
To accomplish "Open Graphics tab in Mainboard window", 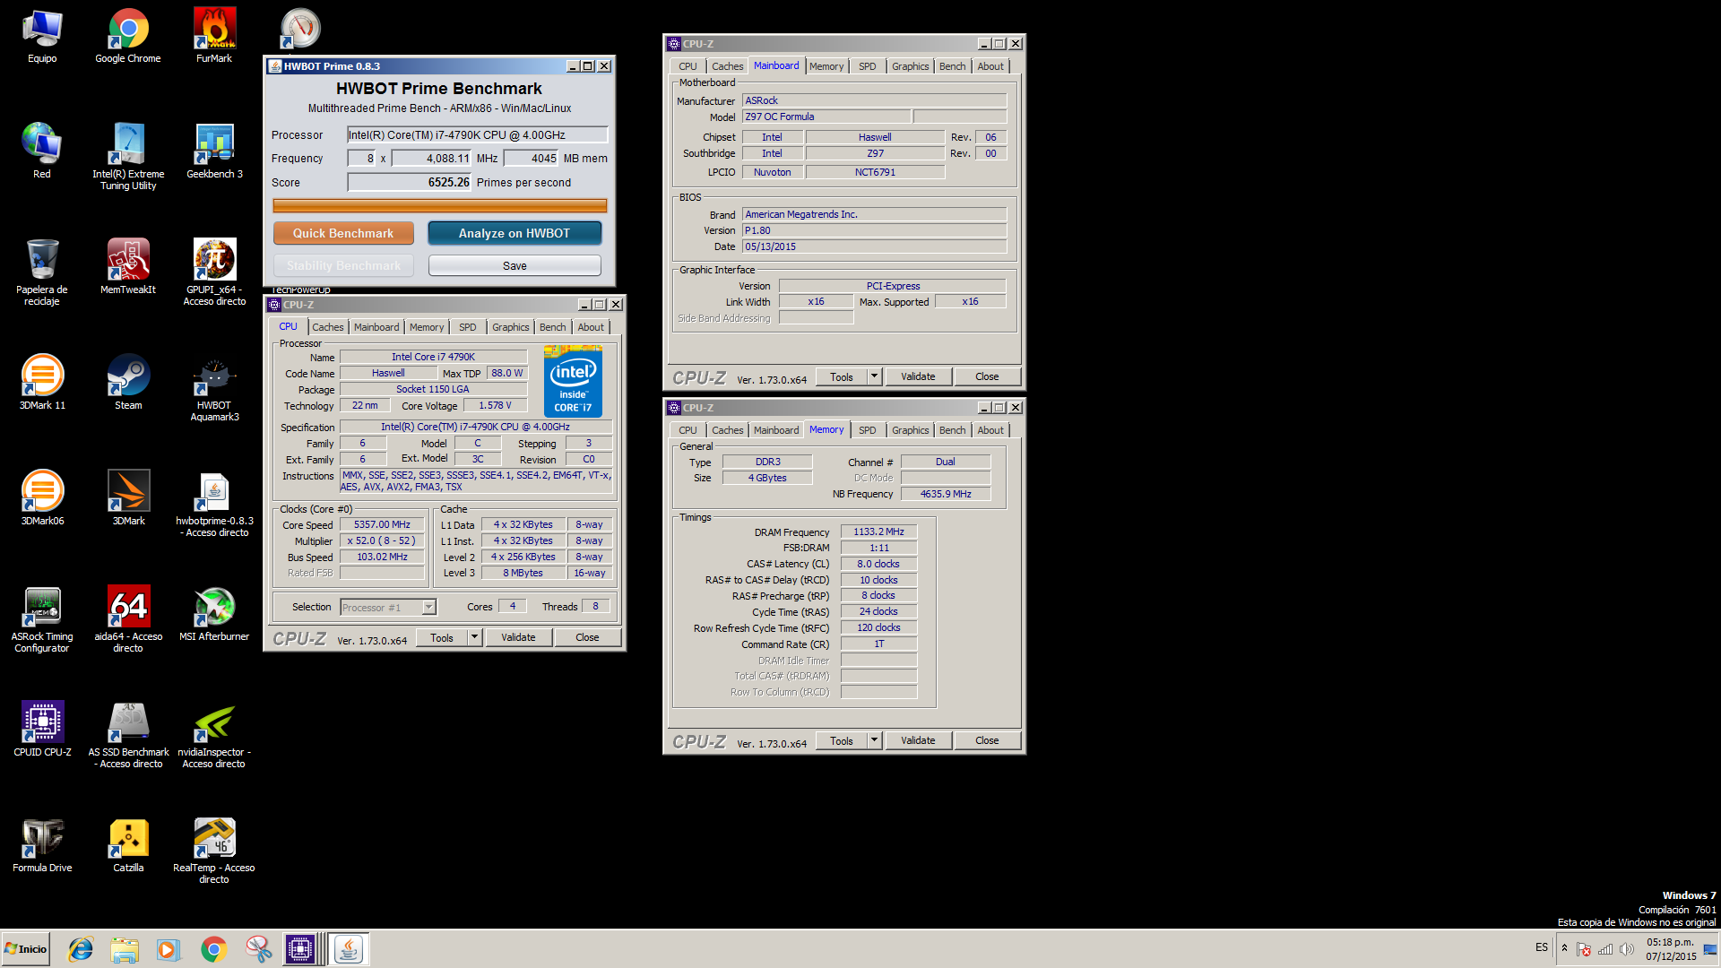I will [910, 66].
